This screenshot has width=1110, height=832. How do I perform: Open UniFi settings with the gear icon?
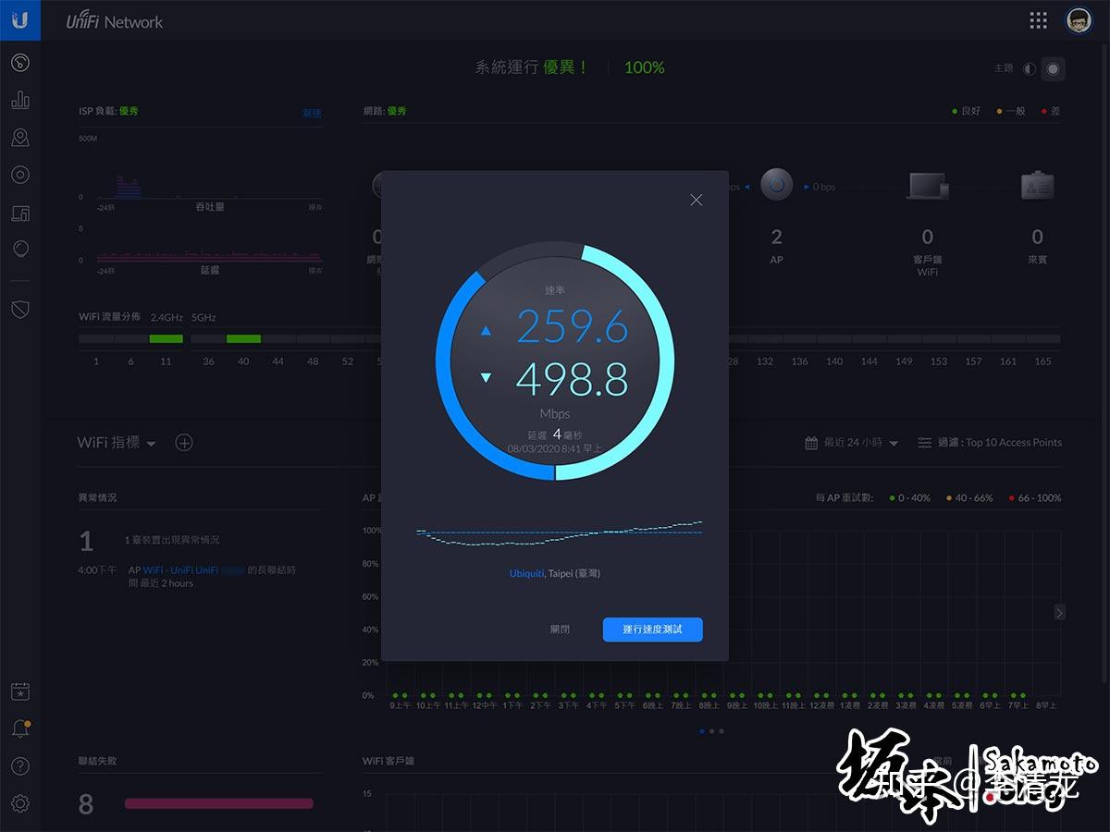tap(21, 802)
